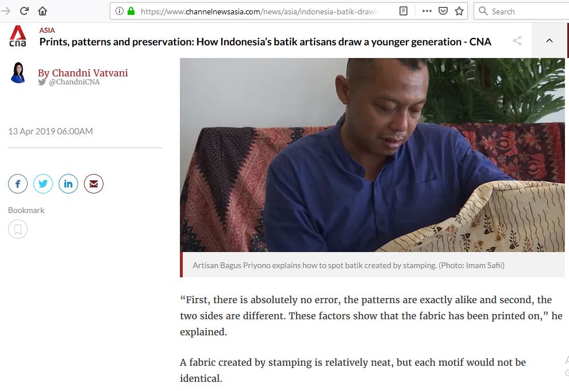The height and width of the screenshot is (391, 569).
Task: Reload the page with the refresh icon
Action: click(24, 11)
